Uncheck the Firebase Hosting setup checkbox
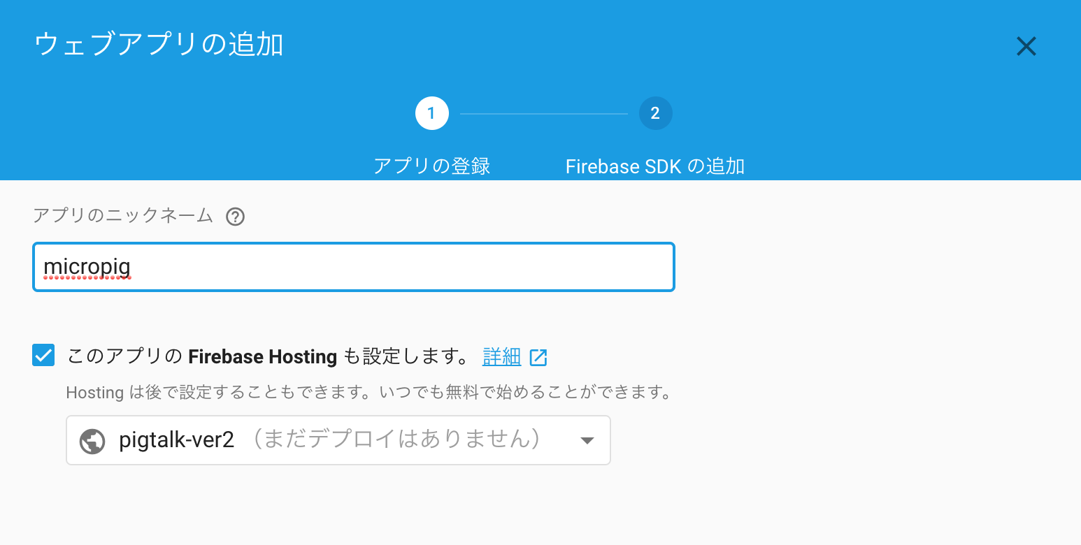 [43, 355]
